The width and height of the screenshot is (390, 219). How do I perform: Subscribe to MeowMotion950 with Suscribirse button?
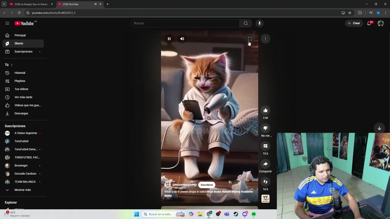(207, 185)
